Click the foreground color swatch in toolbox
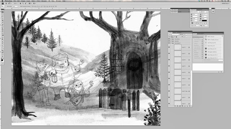231x129 pixels. [x=2, y=60]
